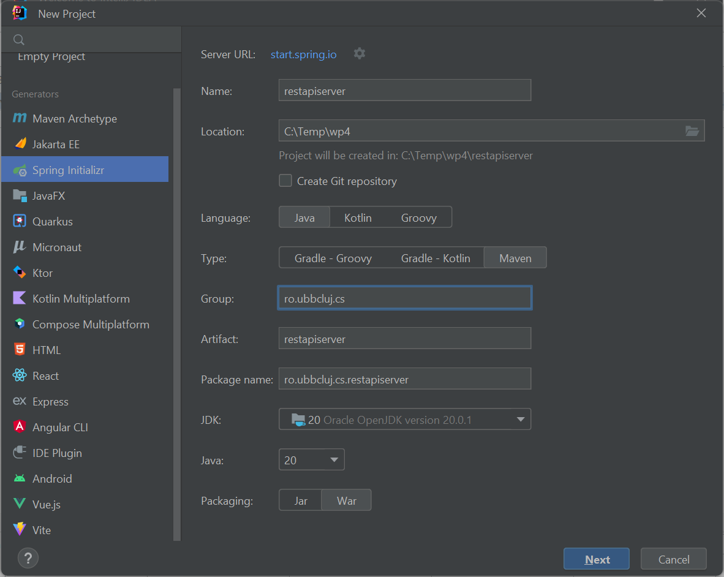Open help with question mark button

28,558
